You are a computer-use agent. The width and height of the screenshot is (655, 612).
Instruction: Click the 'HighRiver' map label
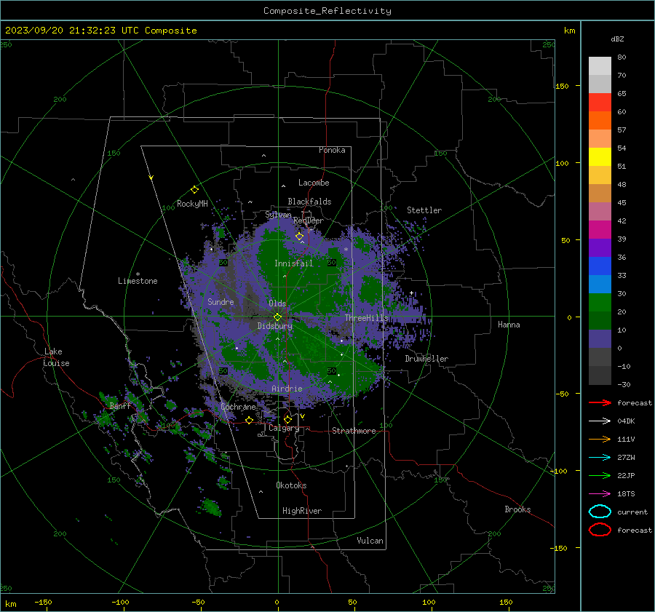[302, 511]
